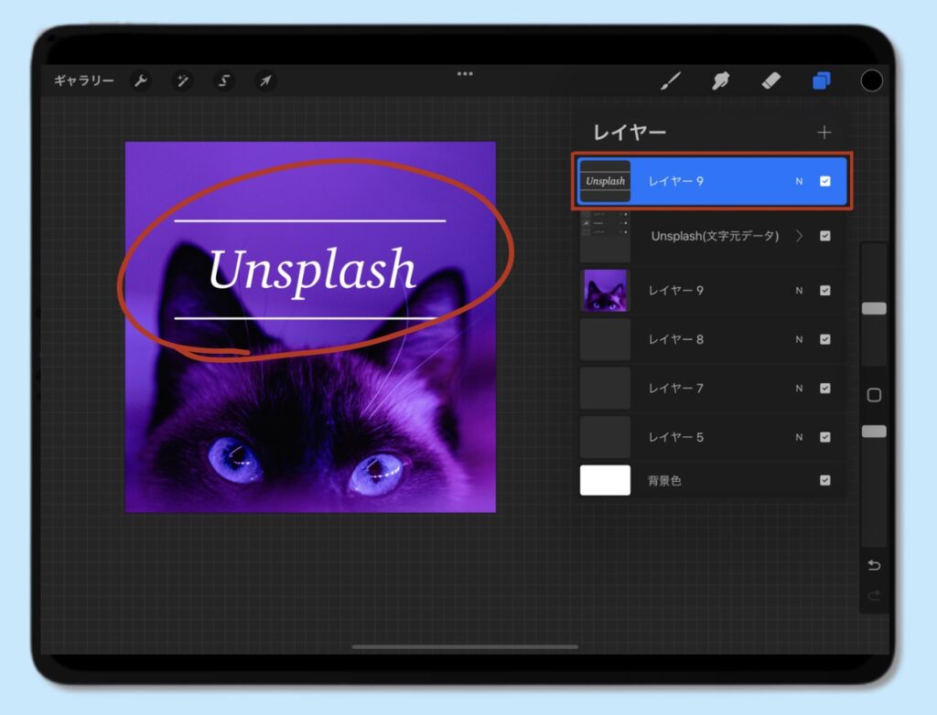Hide the レイヤー 9 cat photo layer
Image resolution: width=937 pixels, height=715 pixels.
(825, 291)
